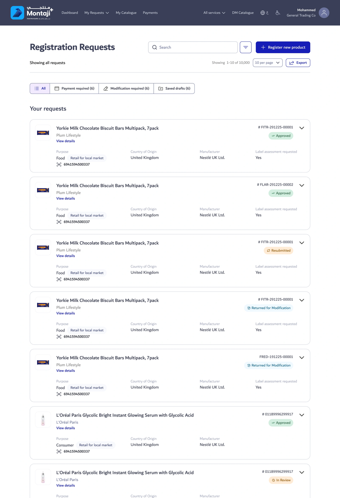Open accessibility options icon

tap(278, 13)
